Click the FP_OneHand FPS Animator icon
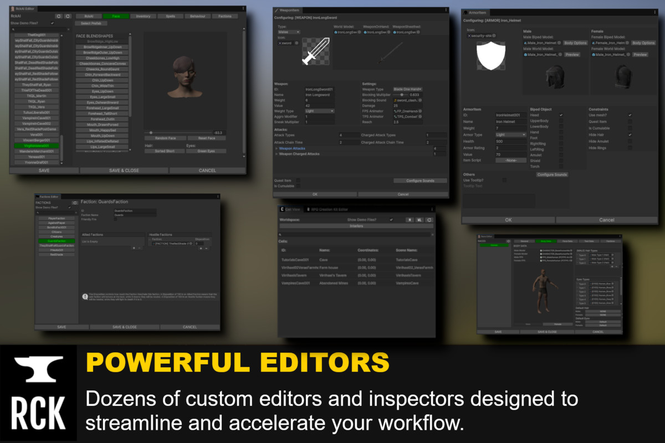Screen dimensions: 665x443 pyautogui.click(x=395, y=111)
